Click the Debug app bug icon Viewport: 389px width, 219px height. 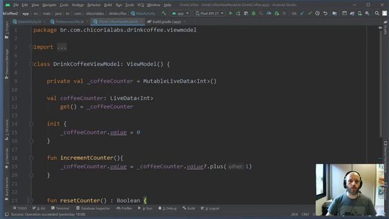click(253, 13)
